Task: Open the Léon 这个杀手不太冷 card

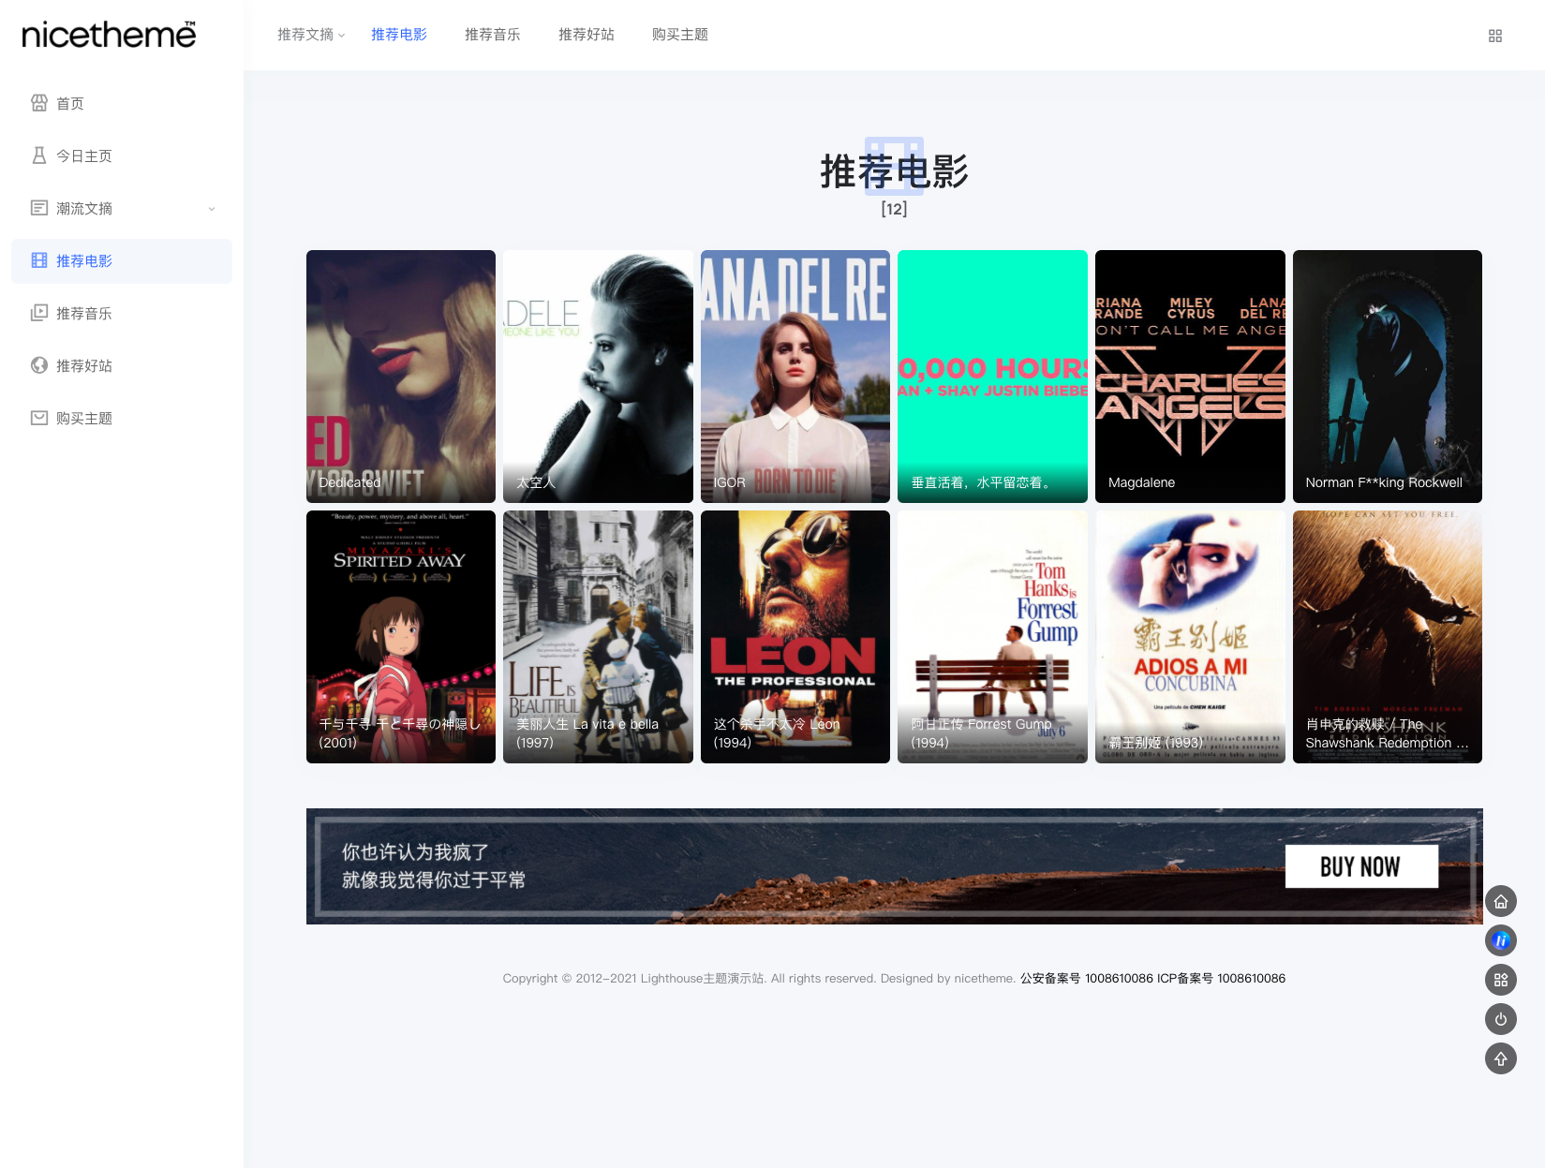Action: tap(795, 637)
